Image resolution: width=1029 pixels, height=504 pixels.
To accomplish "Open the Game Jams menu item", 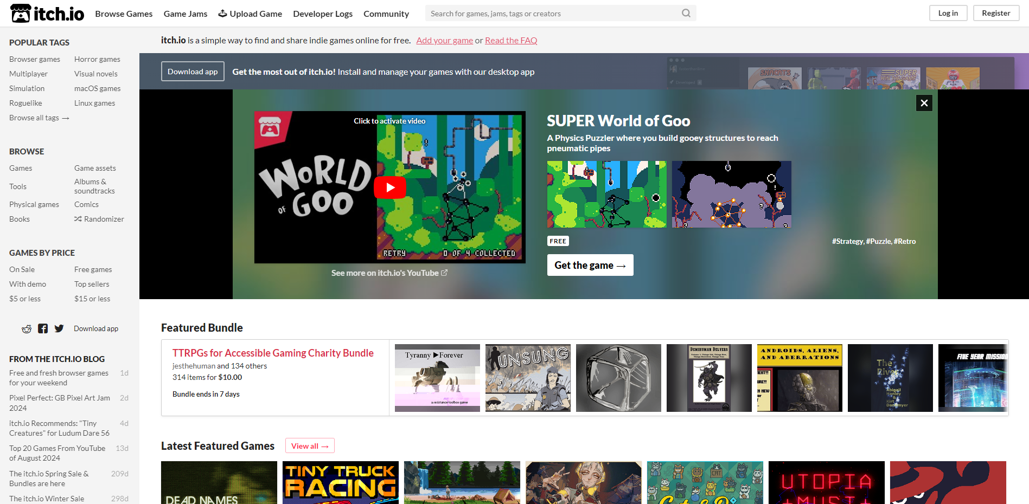I will (186, 14).
